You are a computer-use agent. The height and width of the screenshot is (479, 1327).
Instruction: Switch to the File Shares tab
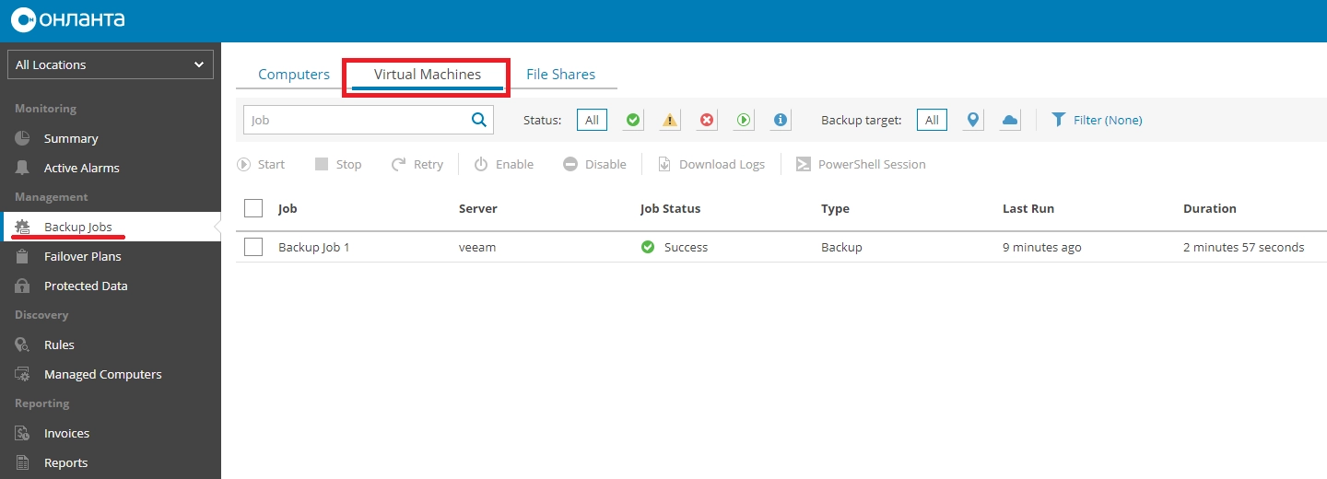[x=560, y=75]
